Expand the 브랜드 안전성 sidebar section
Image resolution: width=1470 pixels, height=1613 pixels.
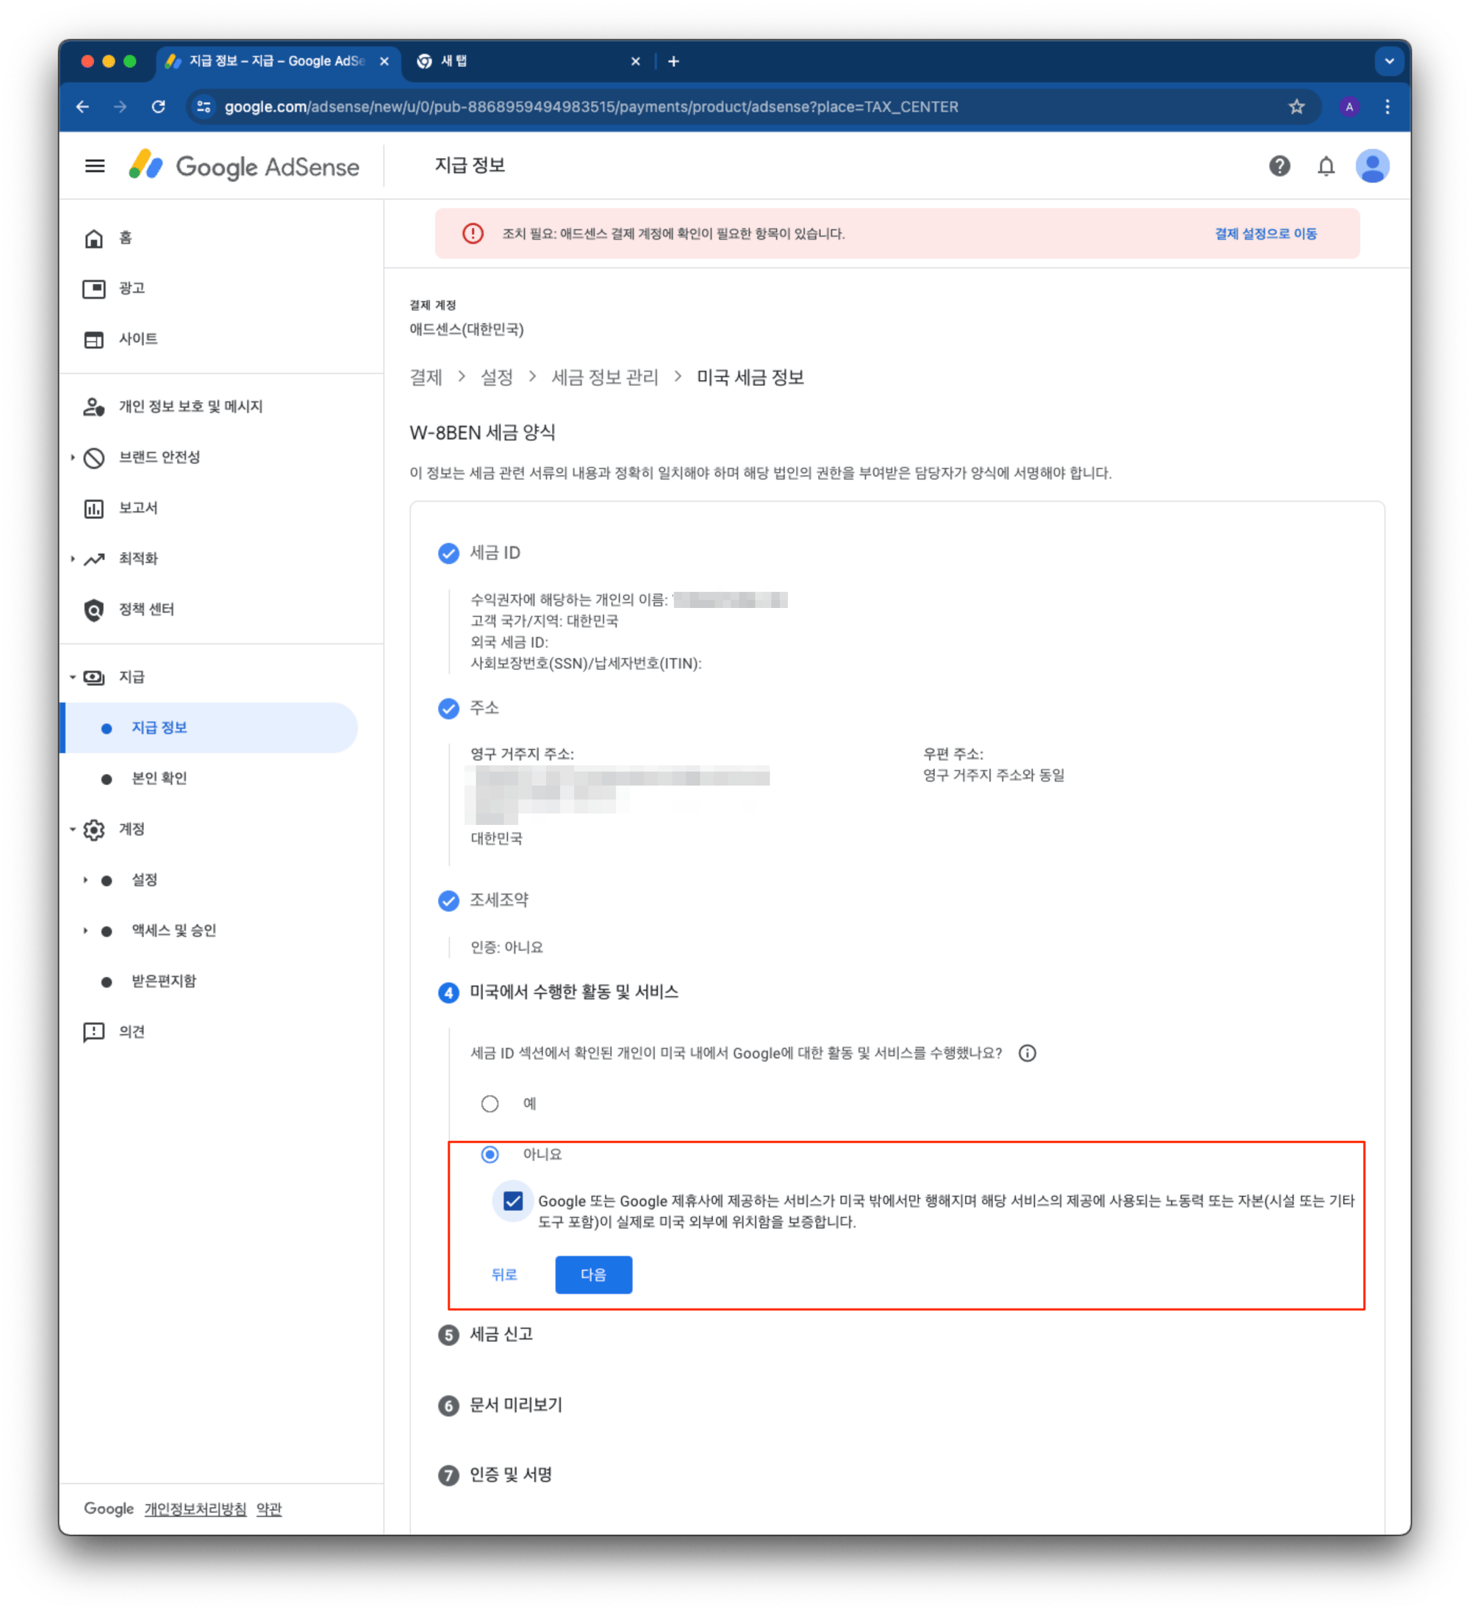pyautogui.click(x=73, y=458)
